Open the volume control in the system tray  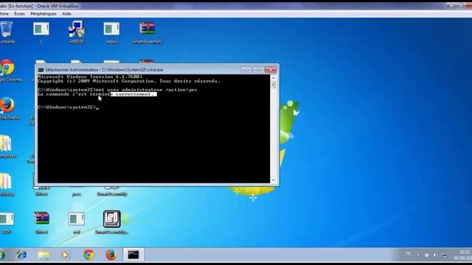tap(435, 255)
